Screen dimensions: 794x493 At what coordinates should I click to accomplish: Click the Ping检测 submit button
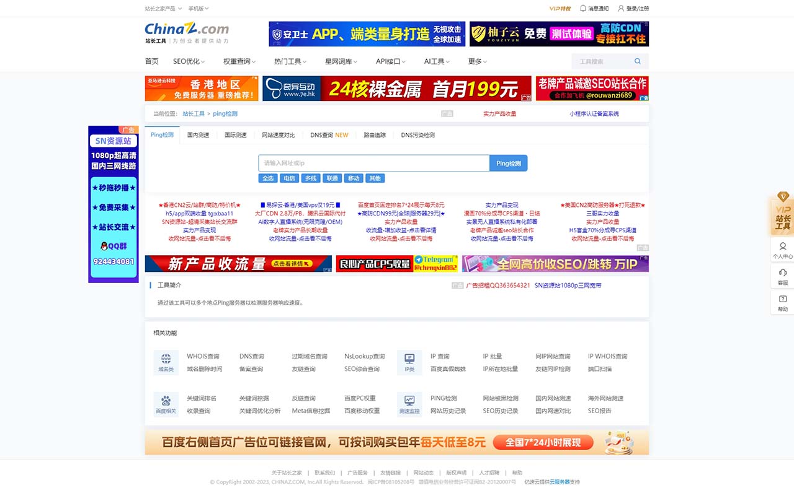pos(509,162)
